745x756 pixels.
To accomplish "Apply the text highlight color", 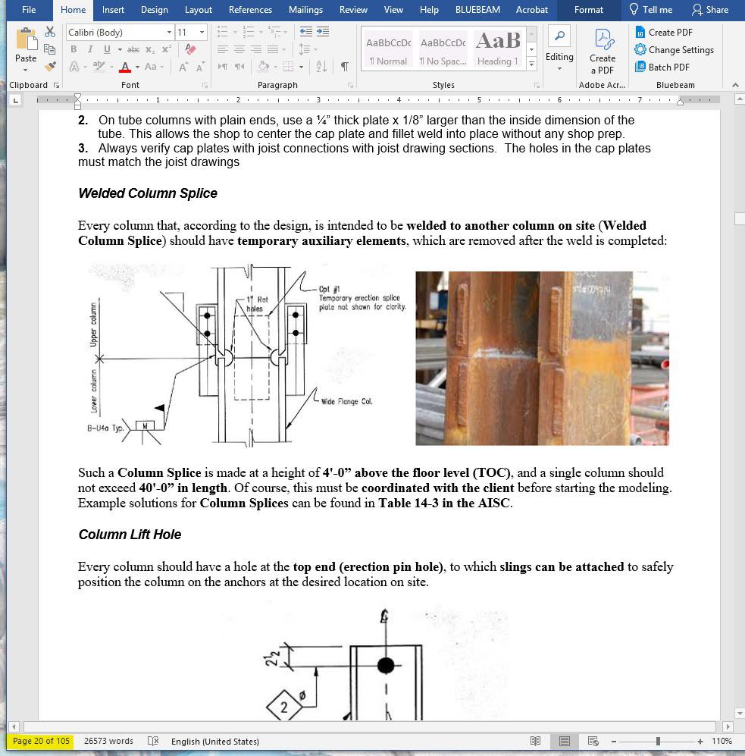I will point(99,67).
